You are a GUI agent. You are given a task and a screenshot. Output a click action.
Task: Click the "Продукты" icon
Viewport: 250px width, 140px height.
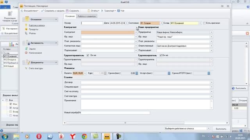point(26,29)
